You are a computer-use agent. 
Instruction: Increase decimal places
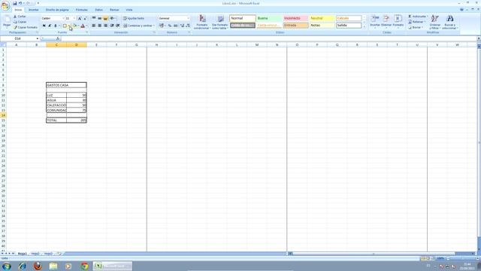pos(182,26)
